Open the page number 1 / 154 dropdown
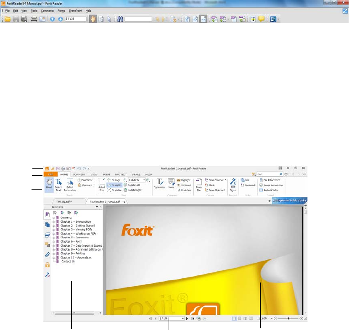 pos(183,319)
